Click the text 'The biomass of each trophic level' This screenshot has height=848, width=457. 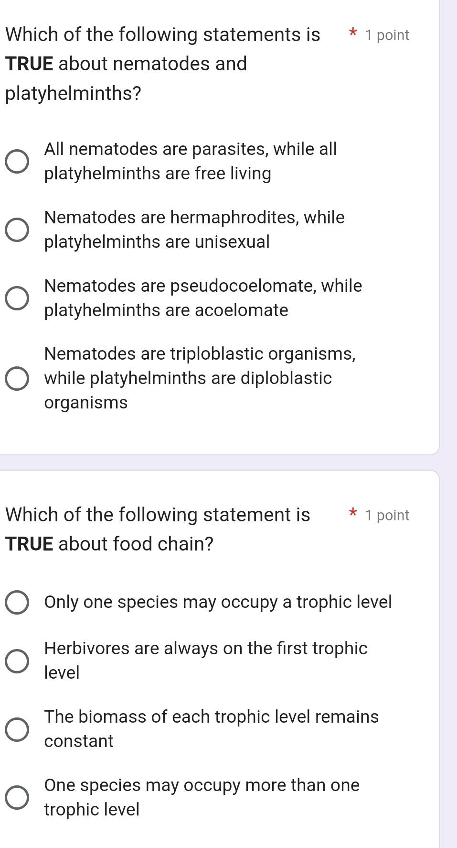[x=211, y=717]
